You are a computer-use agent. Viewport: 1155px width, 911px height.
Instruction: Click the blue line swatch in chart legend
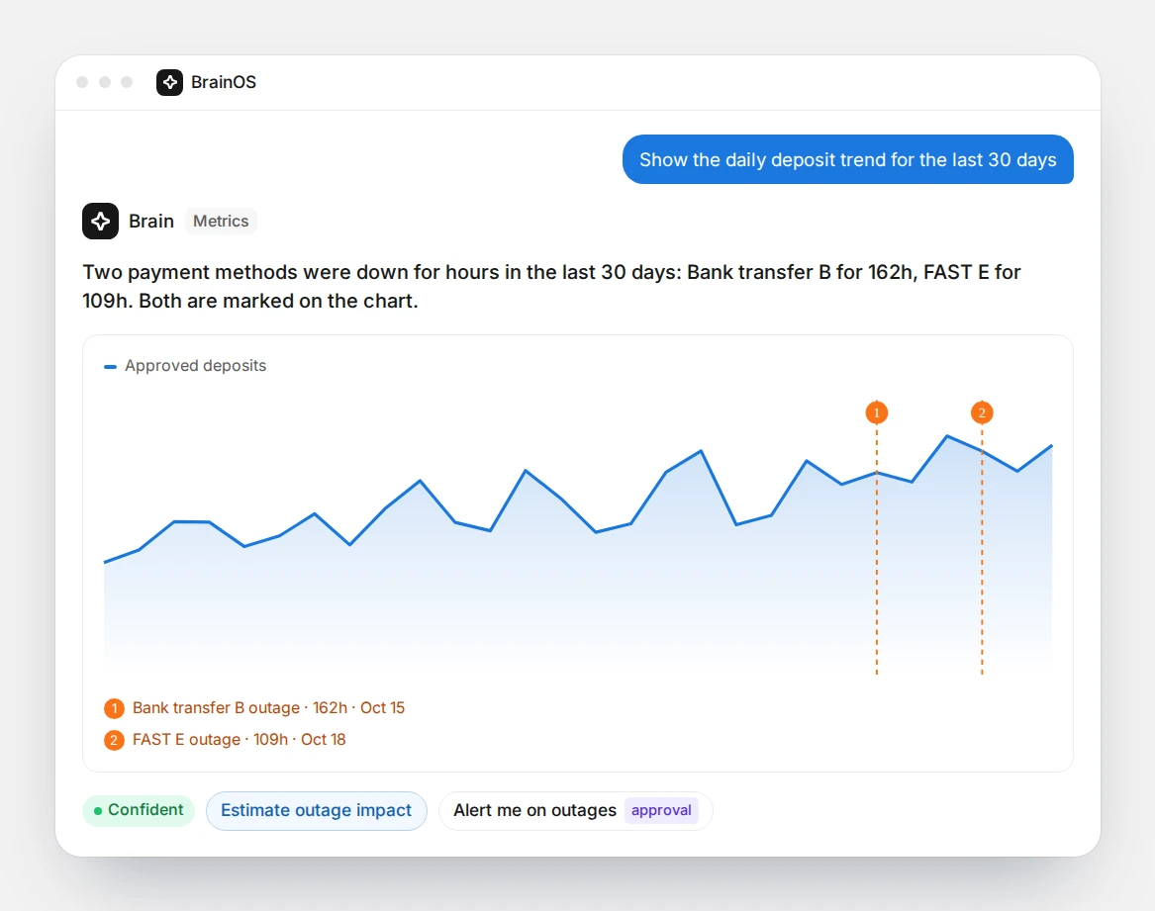(x=111, y=366)
